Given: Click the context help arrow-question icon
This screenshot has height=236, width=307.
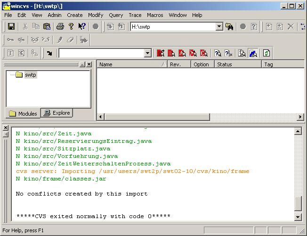Looking at the screenshot, I should pyautogui.click(x=82, y=26).
